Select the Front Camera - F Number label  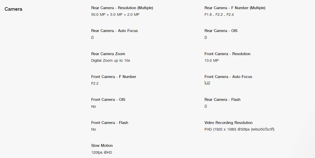tap(114, 77)
